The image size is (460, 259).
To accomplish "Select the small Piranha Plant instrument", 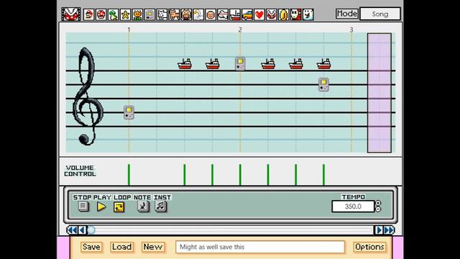I will 272,14.
